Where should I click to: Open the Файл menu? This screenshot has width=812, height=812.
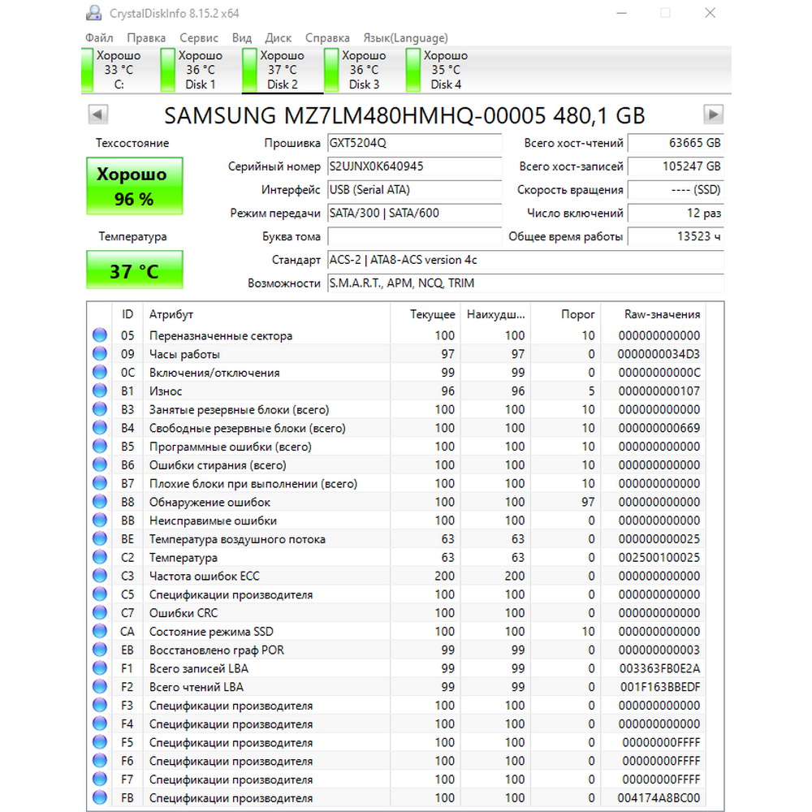[x=99, y=38]
